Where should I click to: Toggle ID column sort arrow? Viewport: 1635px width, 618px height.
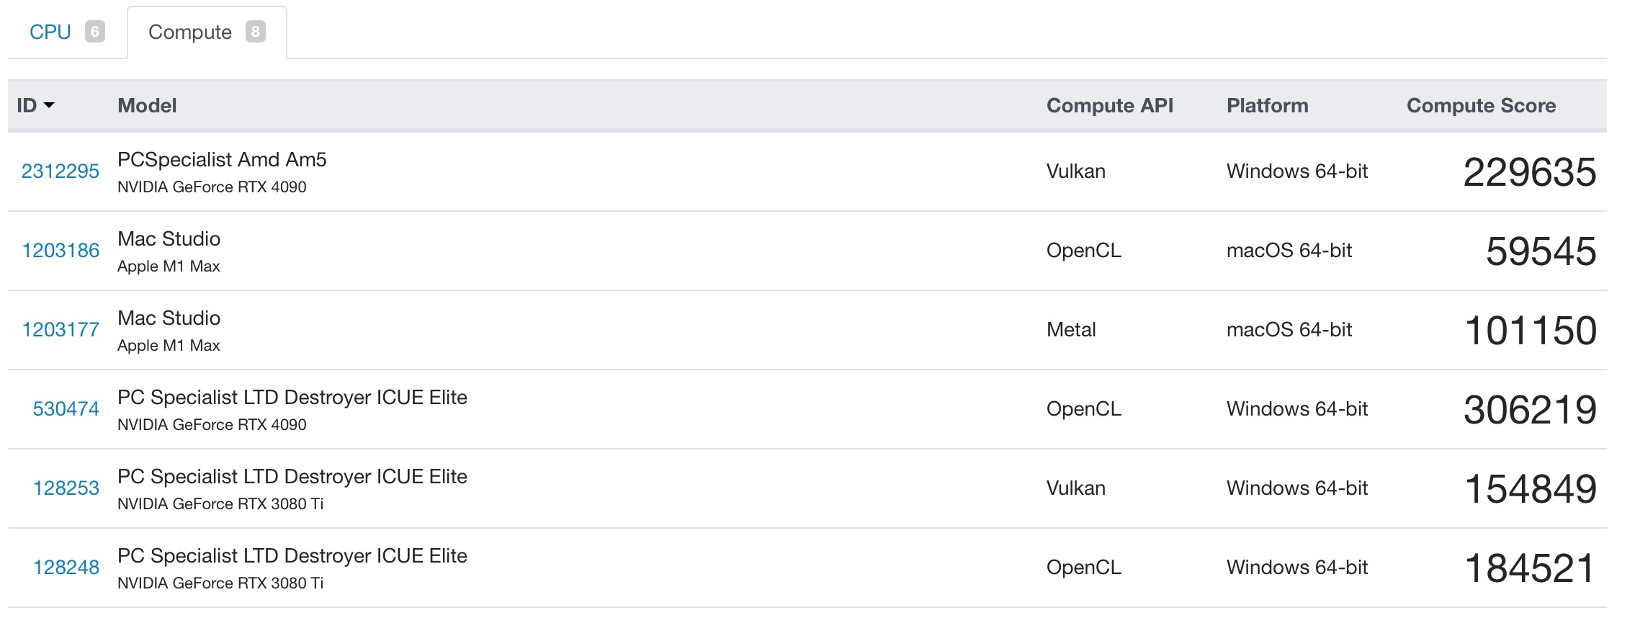[x=49, y=105]
